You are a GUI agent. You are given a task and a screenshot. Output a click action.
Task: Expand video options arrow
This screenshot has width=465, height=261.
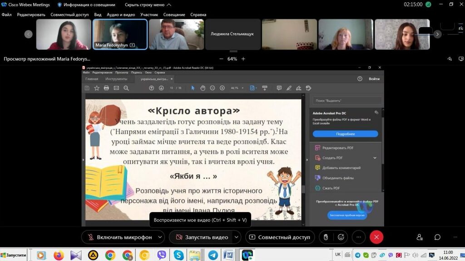[236, 237]
